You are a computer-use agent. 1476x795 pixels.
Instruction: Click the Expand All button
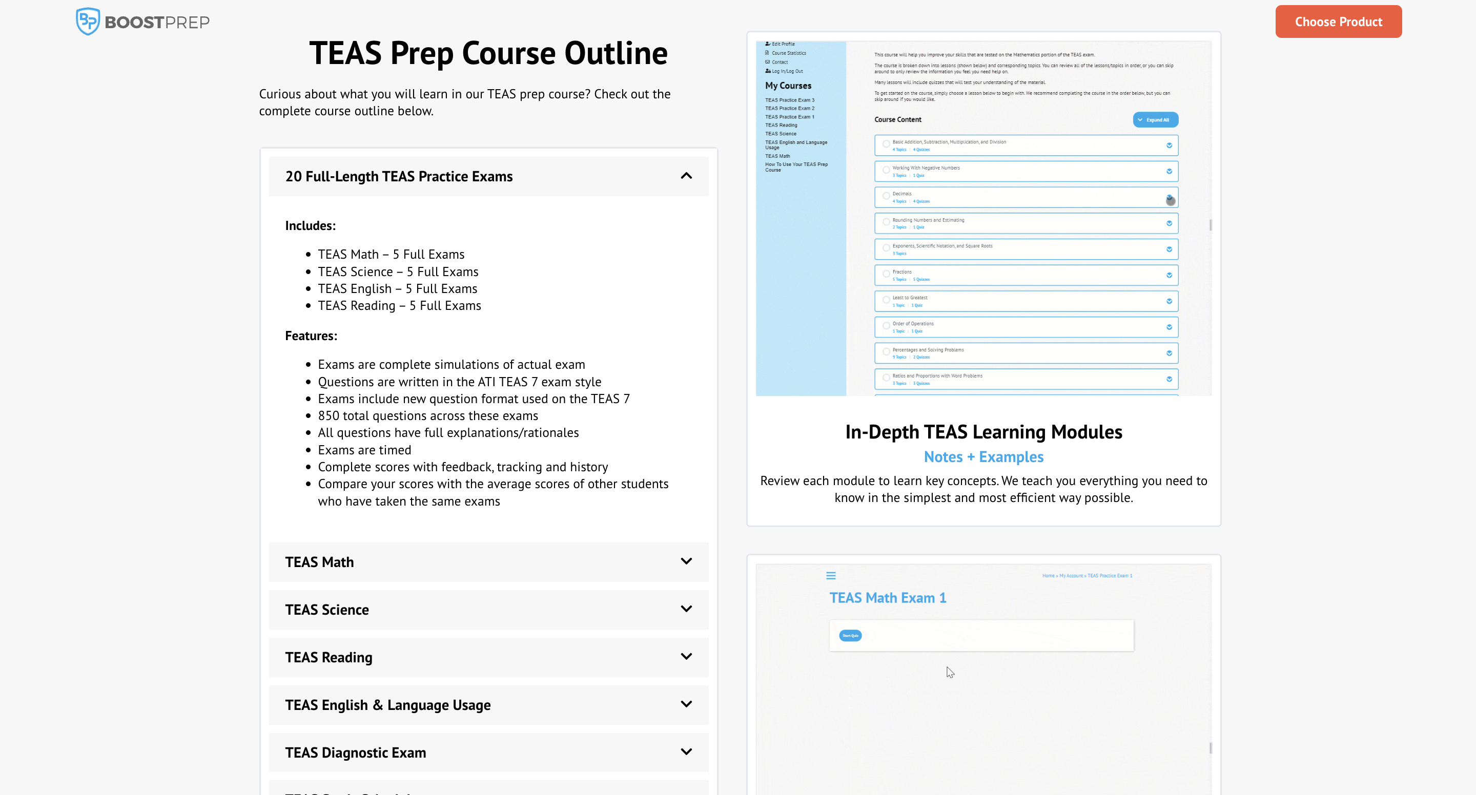pos(1155,120)
